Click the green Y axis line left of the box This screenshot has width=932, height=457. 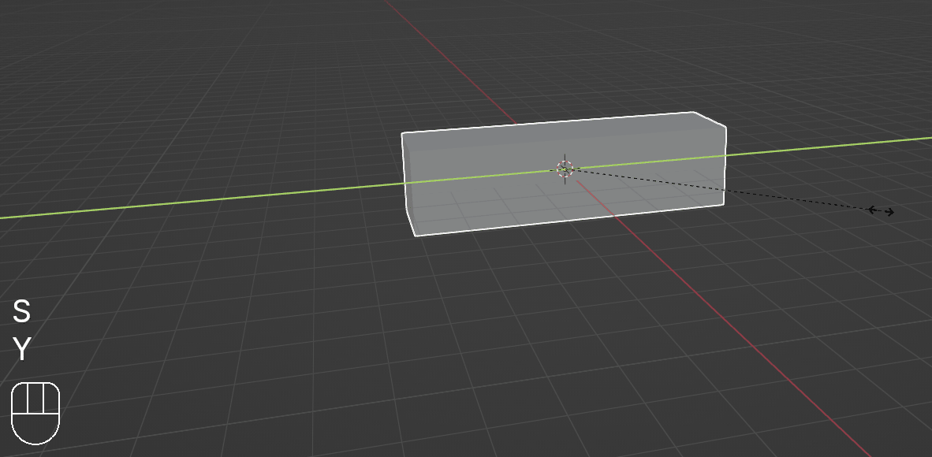pos(197,201)
